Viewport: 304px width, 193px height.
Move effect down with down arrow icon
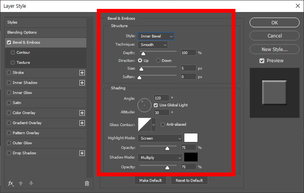tap(31, 183)
